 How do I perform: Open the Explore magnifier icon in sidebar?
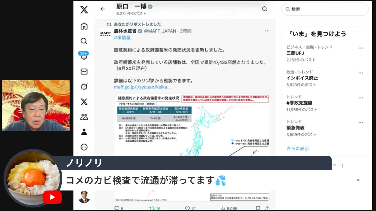[84, 41]
